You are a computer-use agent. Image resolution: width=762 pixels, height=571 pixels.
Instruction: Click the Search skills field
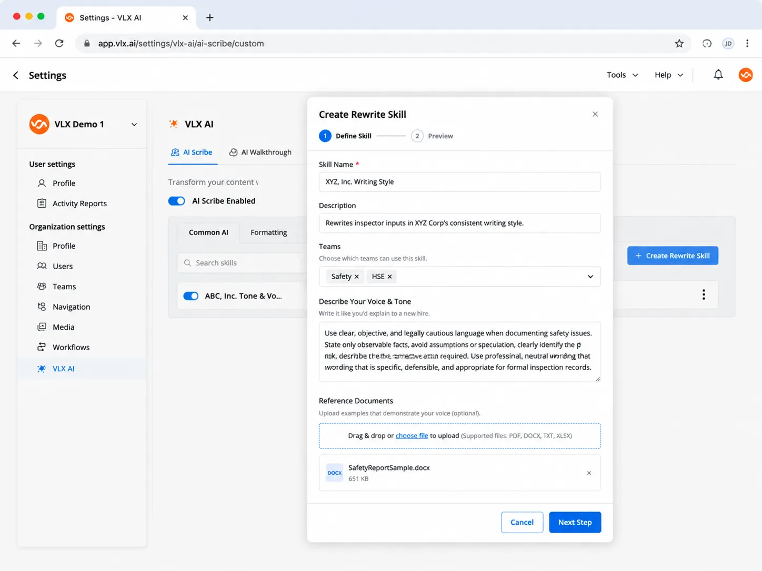coord(242,263)
